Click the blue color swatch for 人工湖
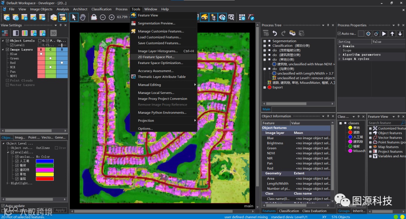Viewport: 406px width, 219px height. [x=44, y=161]
